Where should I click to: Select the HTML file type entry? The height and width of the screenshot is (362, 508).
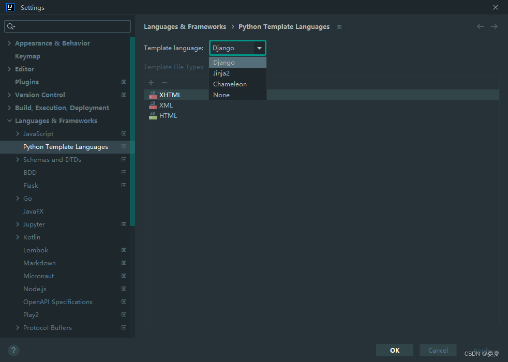[168, 115]
